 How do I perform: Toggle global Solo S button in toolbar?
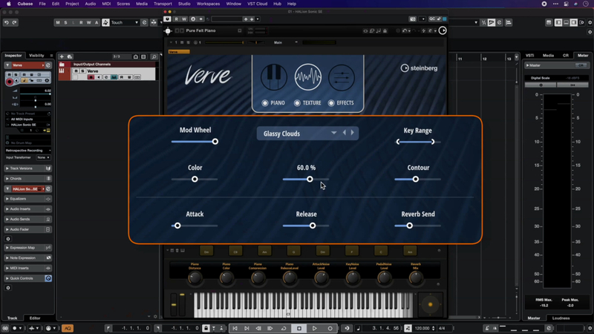[x=65, y=23]
